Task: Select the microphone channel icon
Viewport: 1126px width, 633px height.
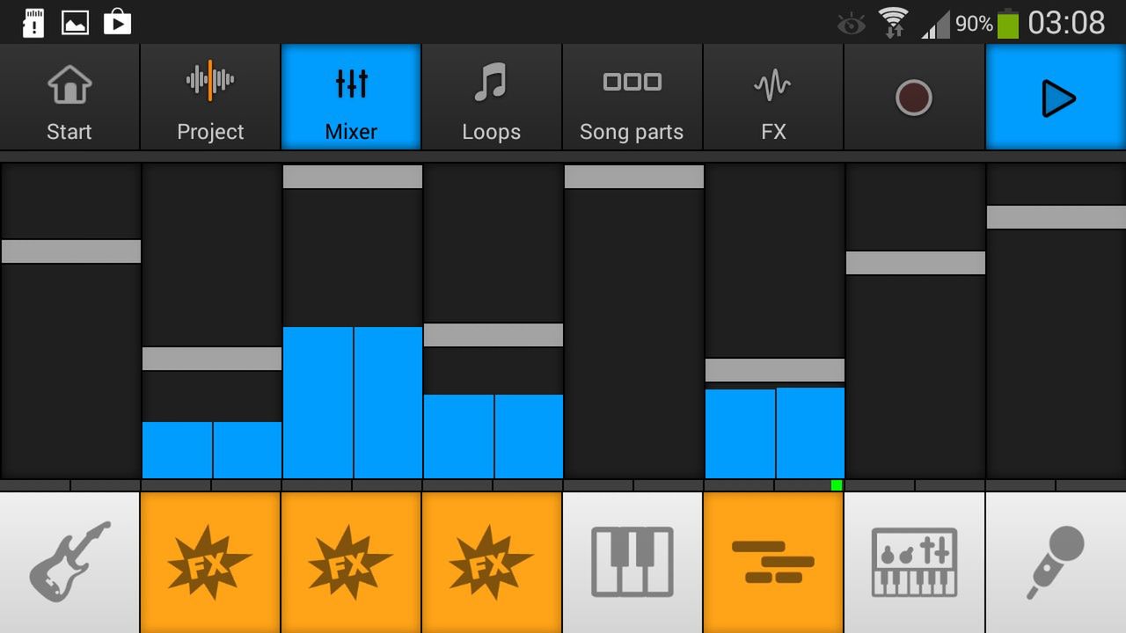Action: click(1056, 563)
